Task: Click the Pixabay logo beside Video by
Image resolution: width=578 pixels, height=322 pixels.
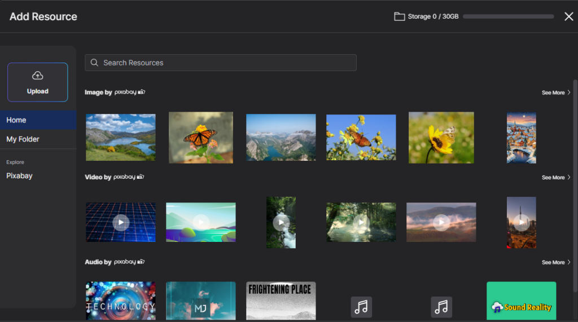Action: (129, 177)
